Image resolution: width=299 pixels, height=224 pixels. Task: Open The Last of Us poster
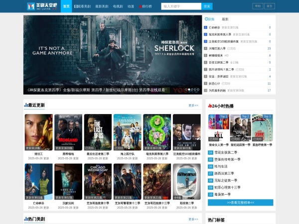[x=98, y=132]
